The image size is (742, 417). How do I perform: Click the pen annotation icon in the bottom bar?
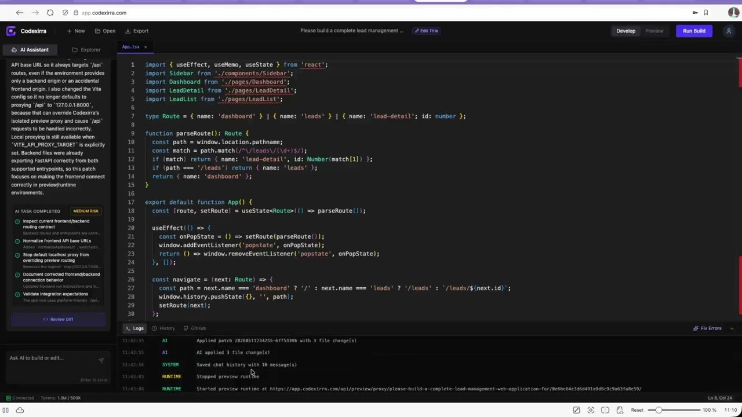(x=576, y=410)
